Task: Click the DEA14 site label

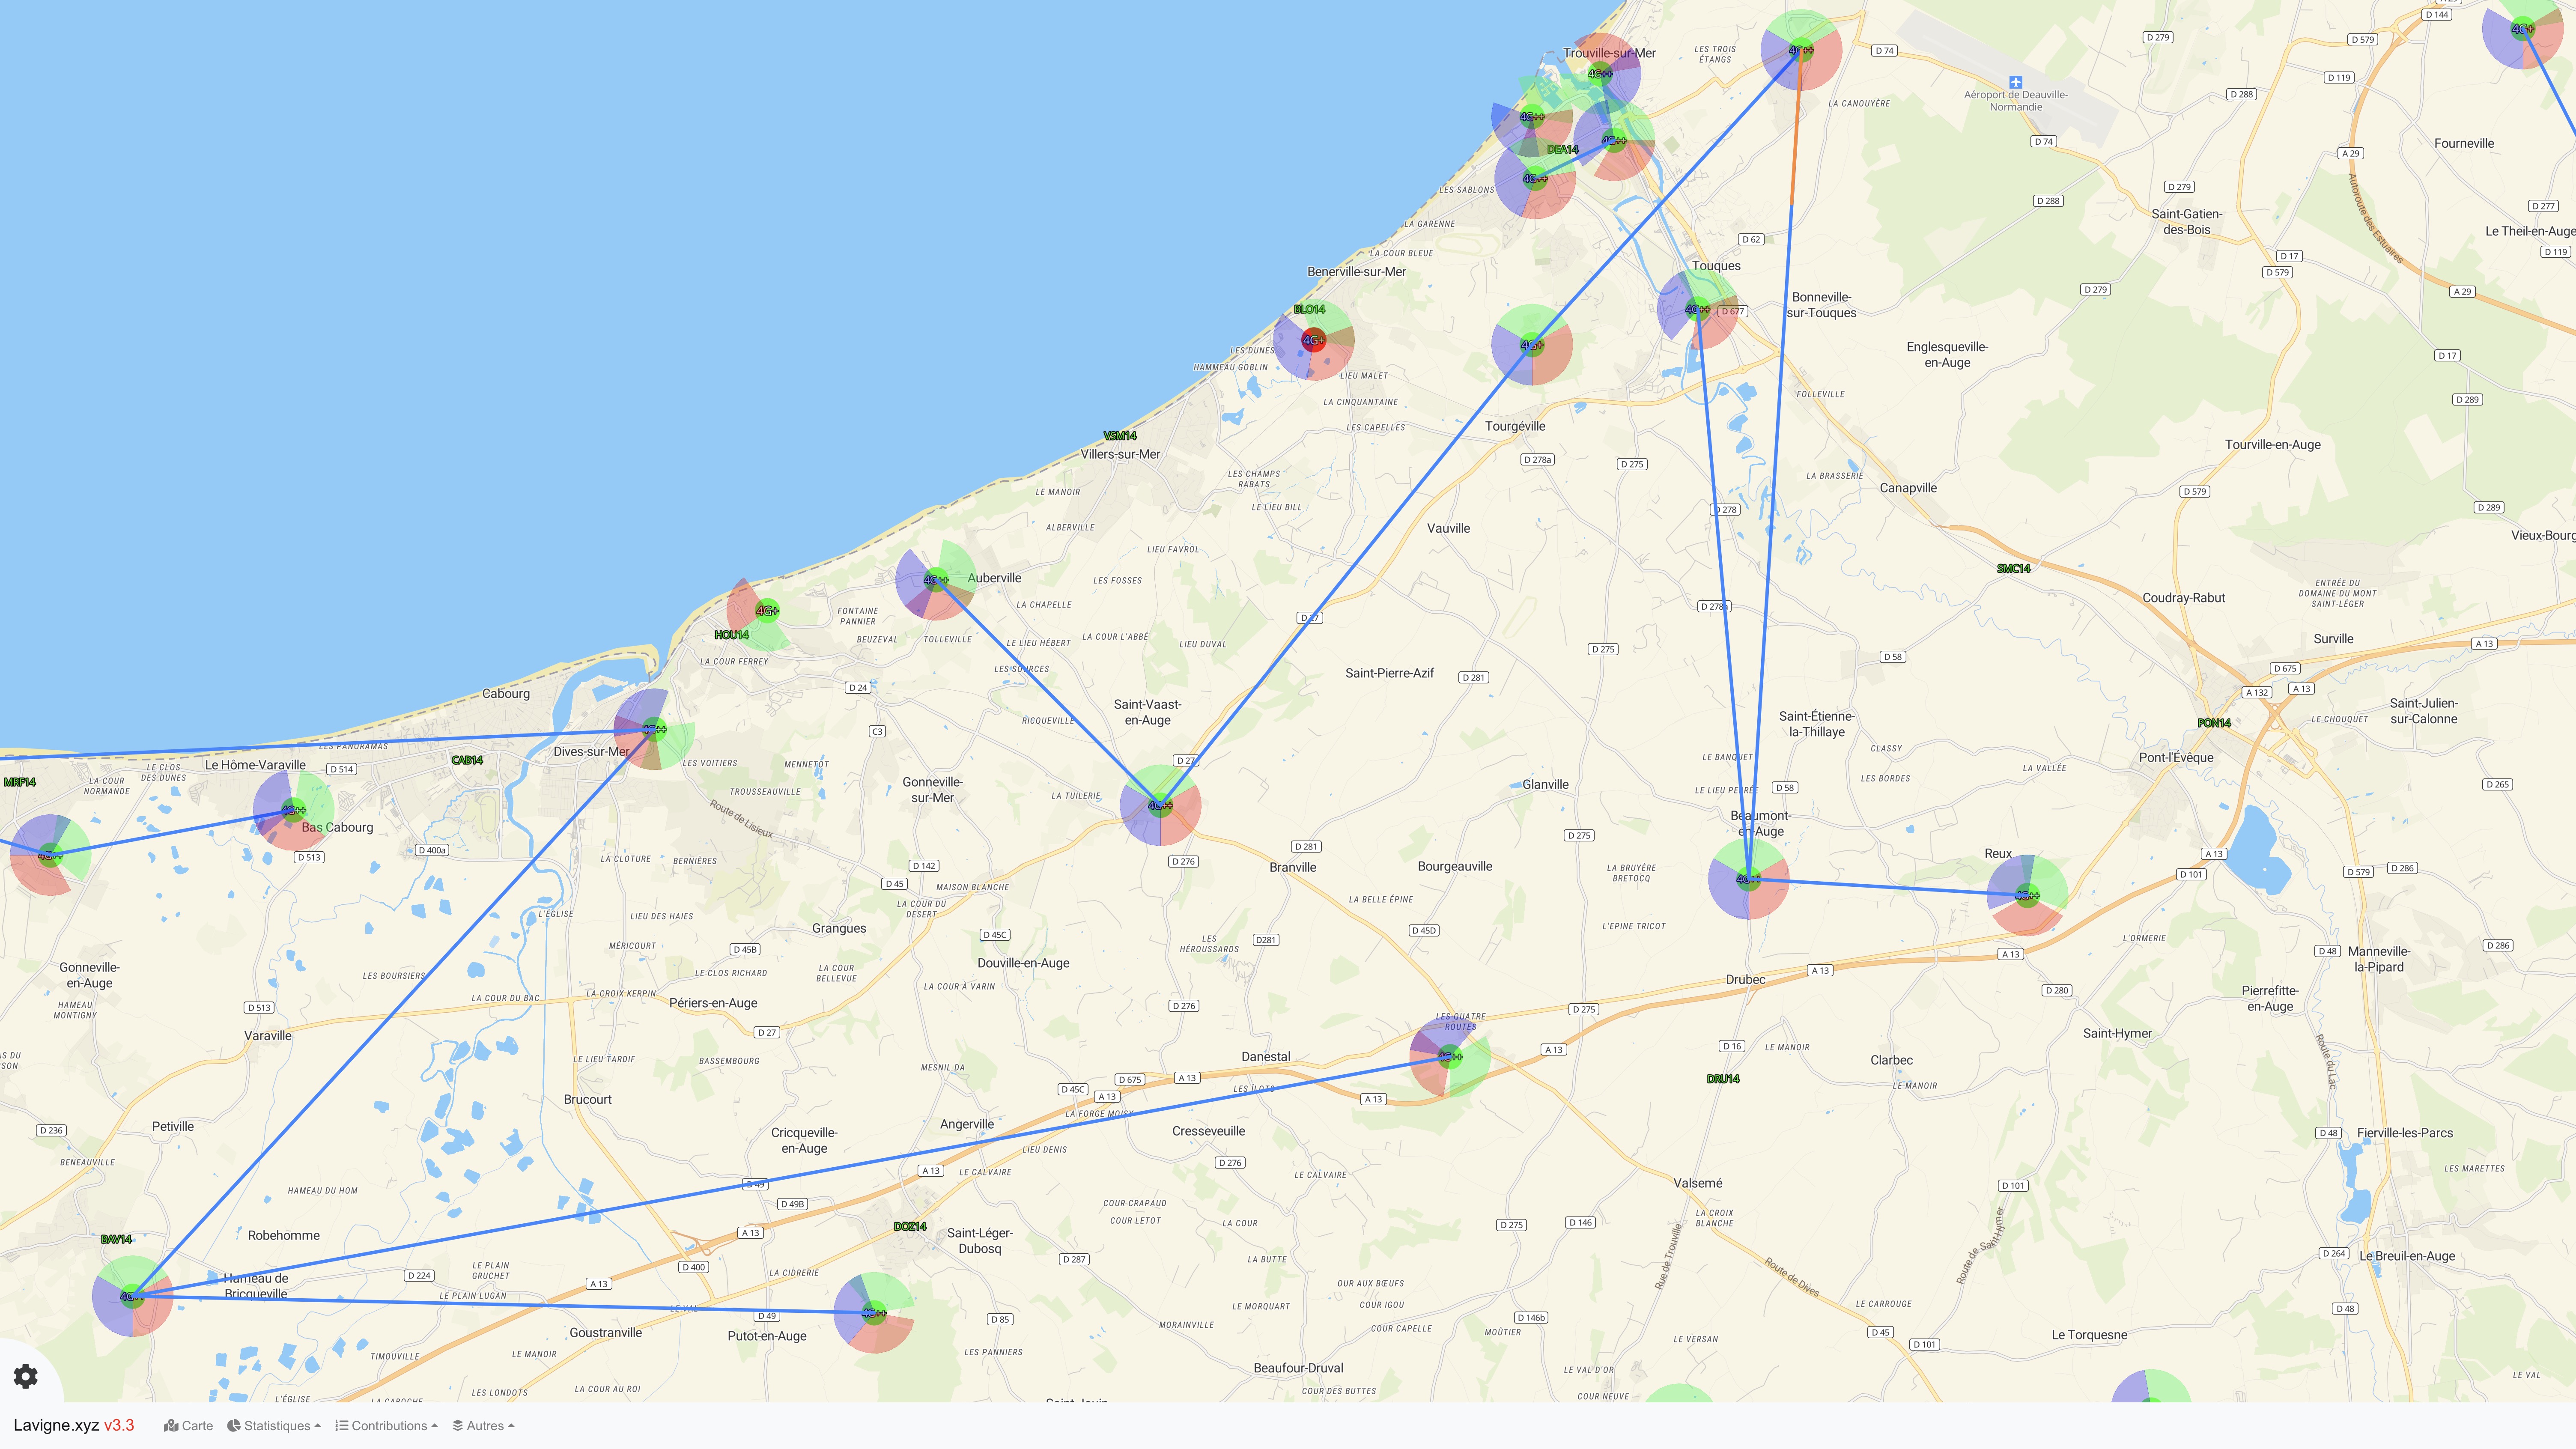Action: click(1562, 149)
